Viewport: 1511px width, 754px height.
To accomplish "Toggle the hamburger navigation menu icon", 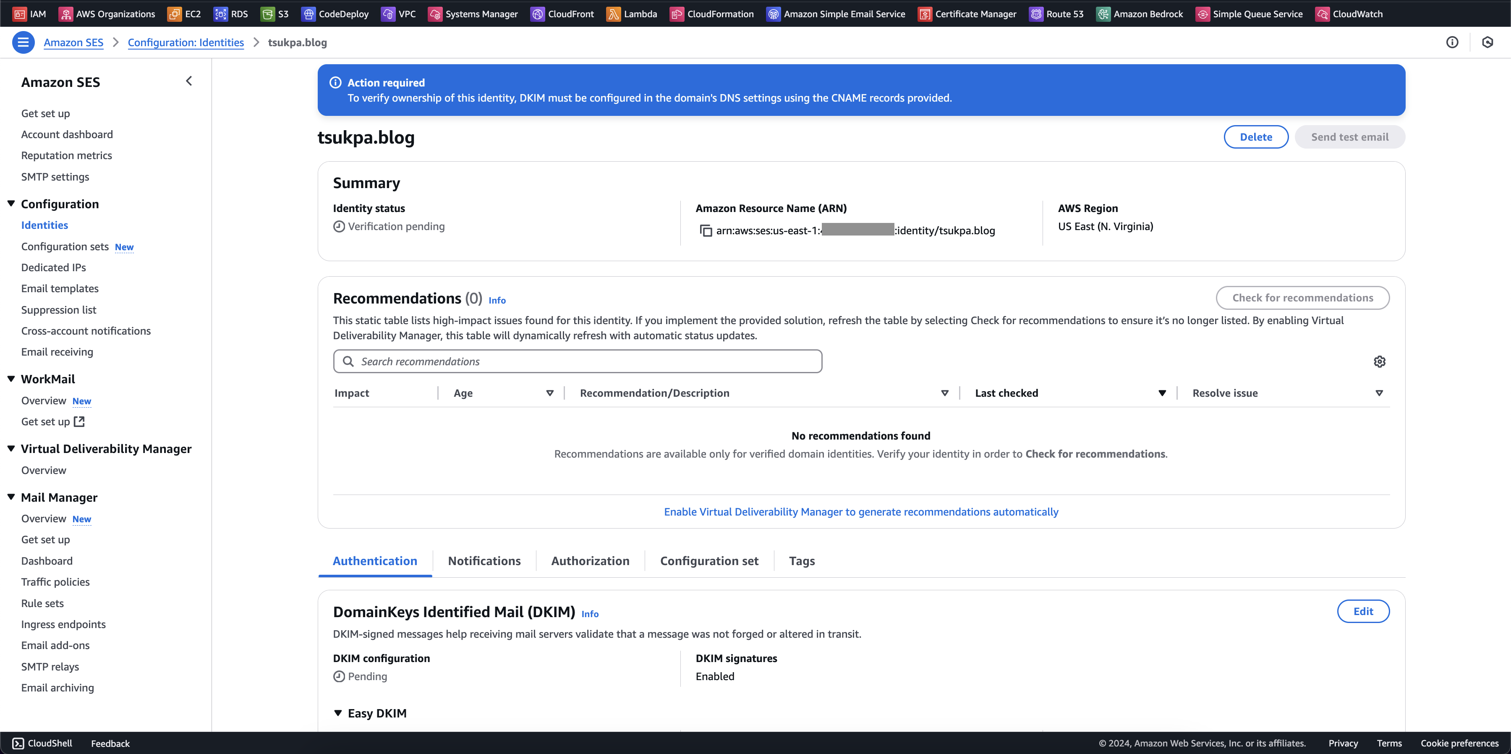I will pyautogui.click(x=24, y=42).
